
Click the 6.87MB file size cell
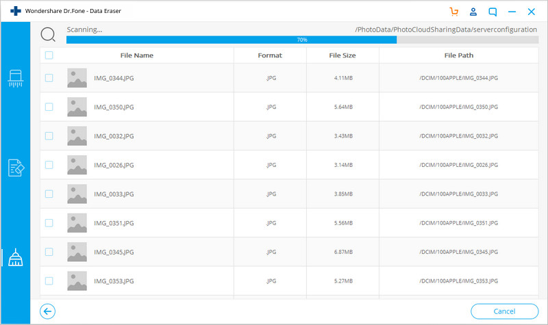coord(343,252)
